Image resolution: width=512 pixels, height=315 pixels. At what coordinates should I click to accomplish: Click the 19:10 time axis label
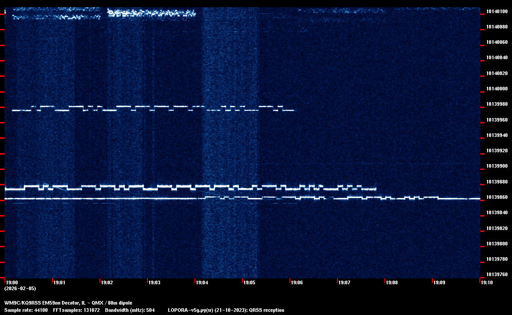point(487,282)
